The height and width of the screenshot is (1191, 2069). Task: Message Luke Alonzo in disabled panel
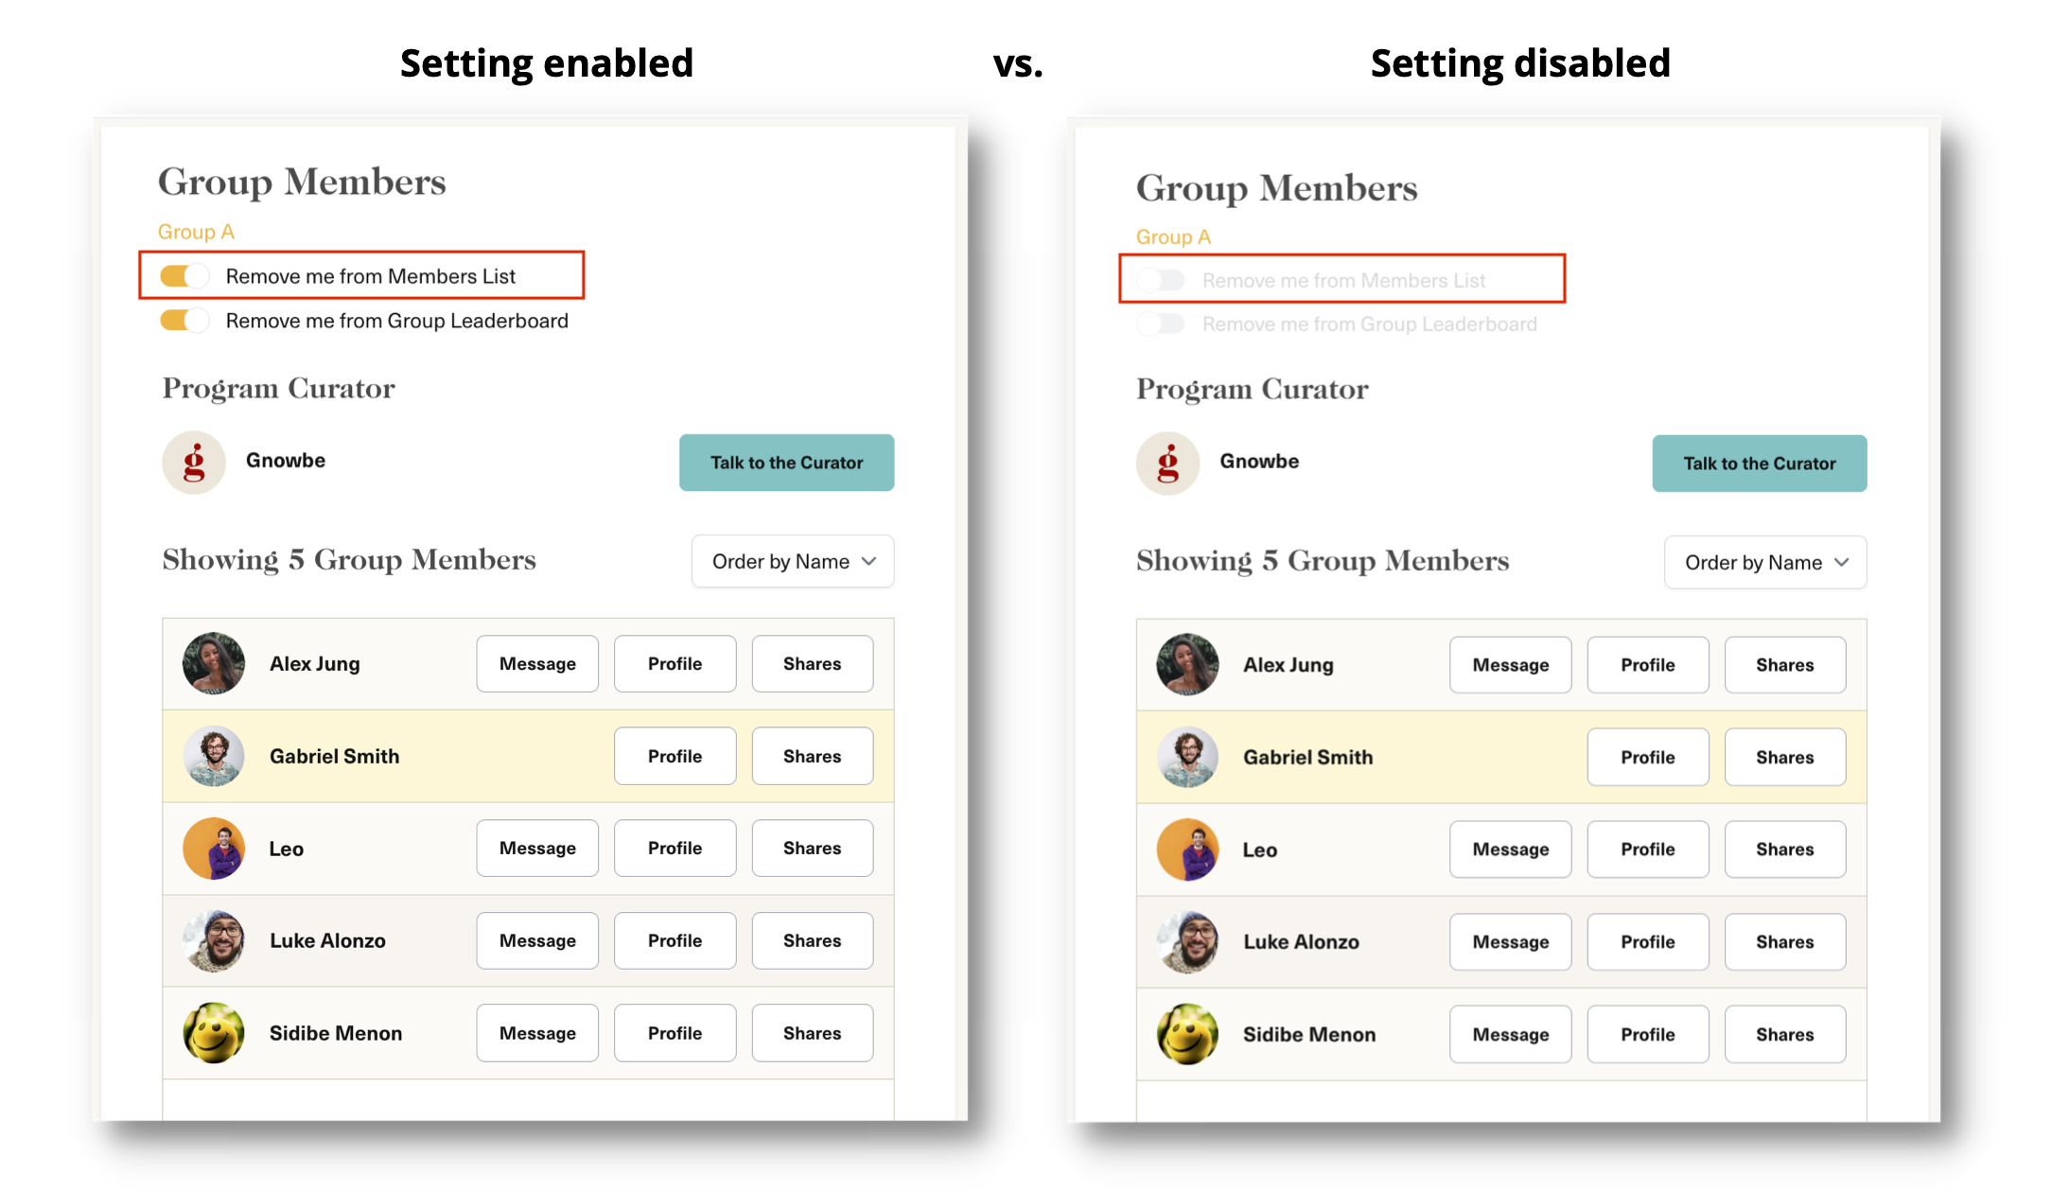(x=1511, y=941)
